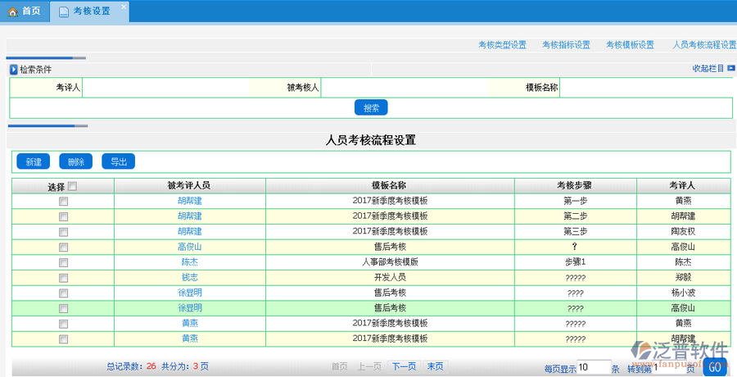Click the 收起栏目 collapse icon
The width and height of the screenshot is (737, 377).
click(731, 69)
